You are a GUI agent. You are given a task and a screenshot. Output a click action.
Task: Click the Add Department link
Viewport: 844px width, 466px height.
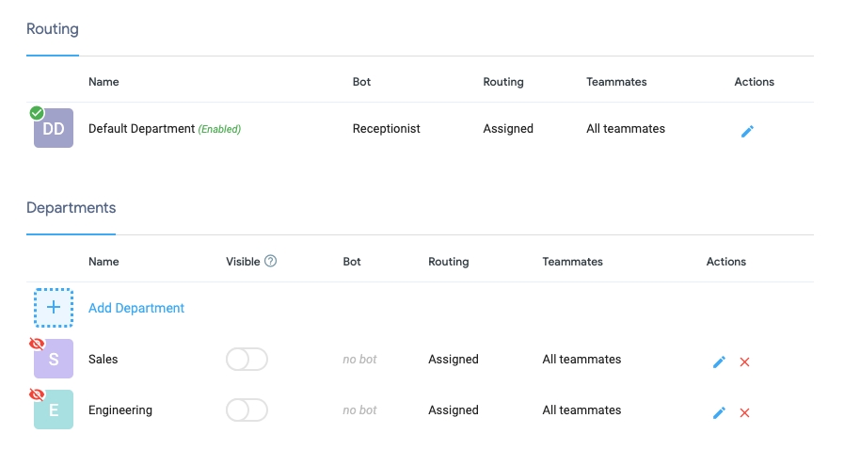point(136,308)
